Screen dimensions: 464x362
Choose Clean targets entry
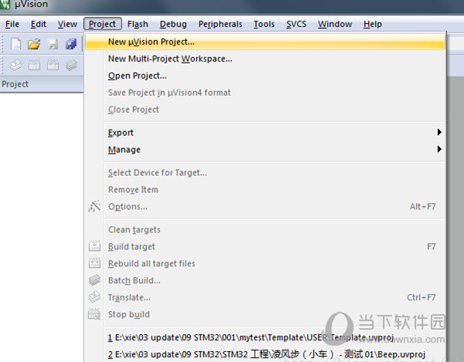pyautogui.click(x=264, y=229)
